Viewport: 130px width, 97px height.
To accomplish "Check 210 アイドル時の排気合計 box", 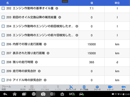I will click(3, 80).
